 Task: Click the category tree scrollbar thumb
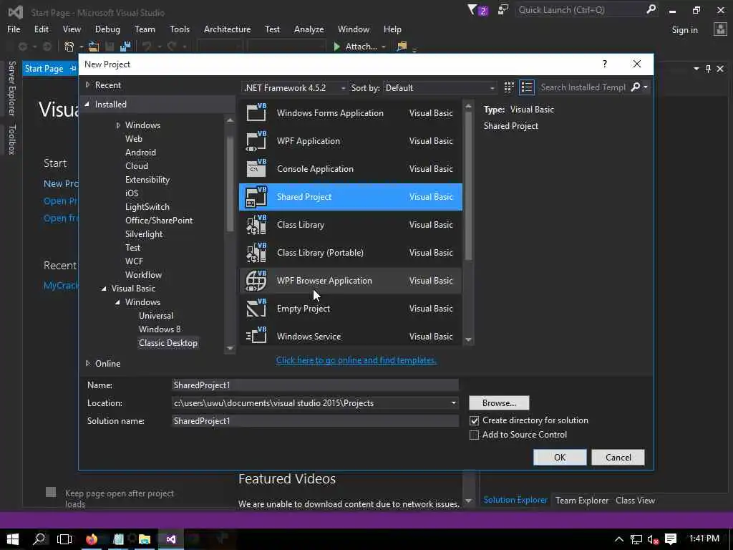pyautogui.click(x=230, y=184)
